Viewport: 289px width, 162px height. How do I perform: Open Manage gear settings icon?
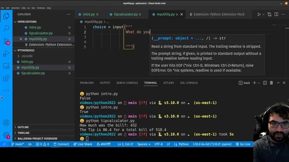pyautogui.click(x=6, y=135)
